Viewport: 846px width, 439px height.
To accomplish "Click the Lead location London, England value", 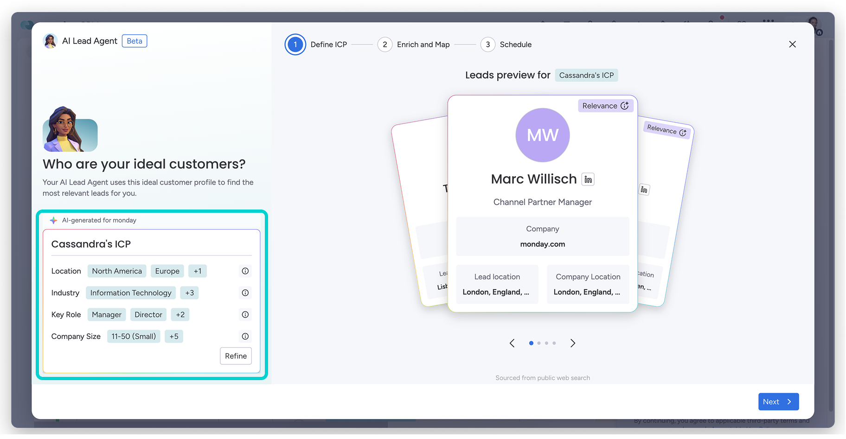I will click(496, 292).
